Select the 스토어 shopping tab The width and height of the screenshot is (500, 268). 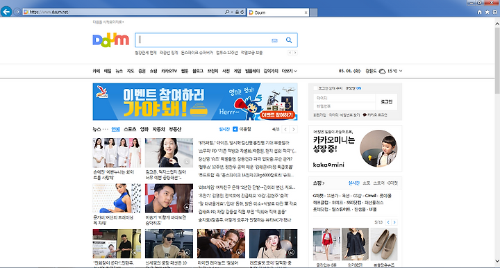pyautogui.click(x=378, y=183)
